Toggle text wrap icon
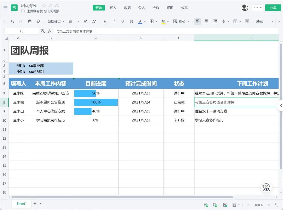The height and width of the screenshot is (210, 283). [x=247, y=22]
